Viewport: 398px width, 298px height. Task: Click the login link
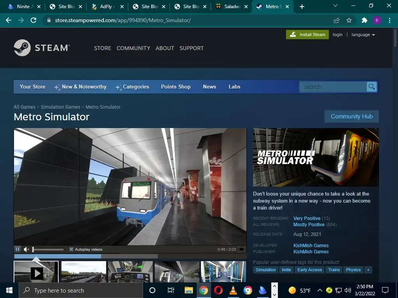coord(338,35)
